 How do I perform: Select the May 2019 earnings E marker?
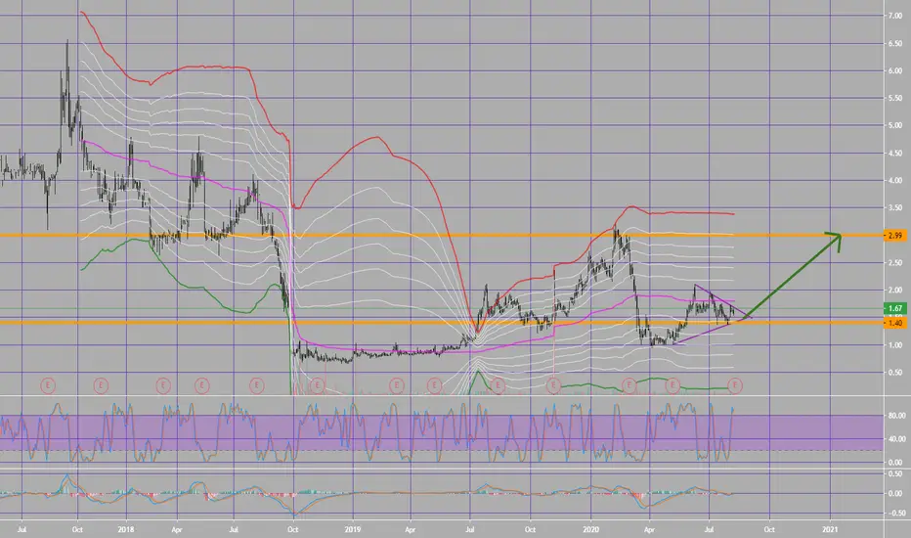(x=435, y=385)
